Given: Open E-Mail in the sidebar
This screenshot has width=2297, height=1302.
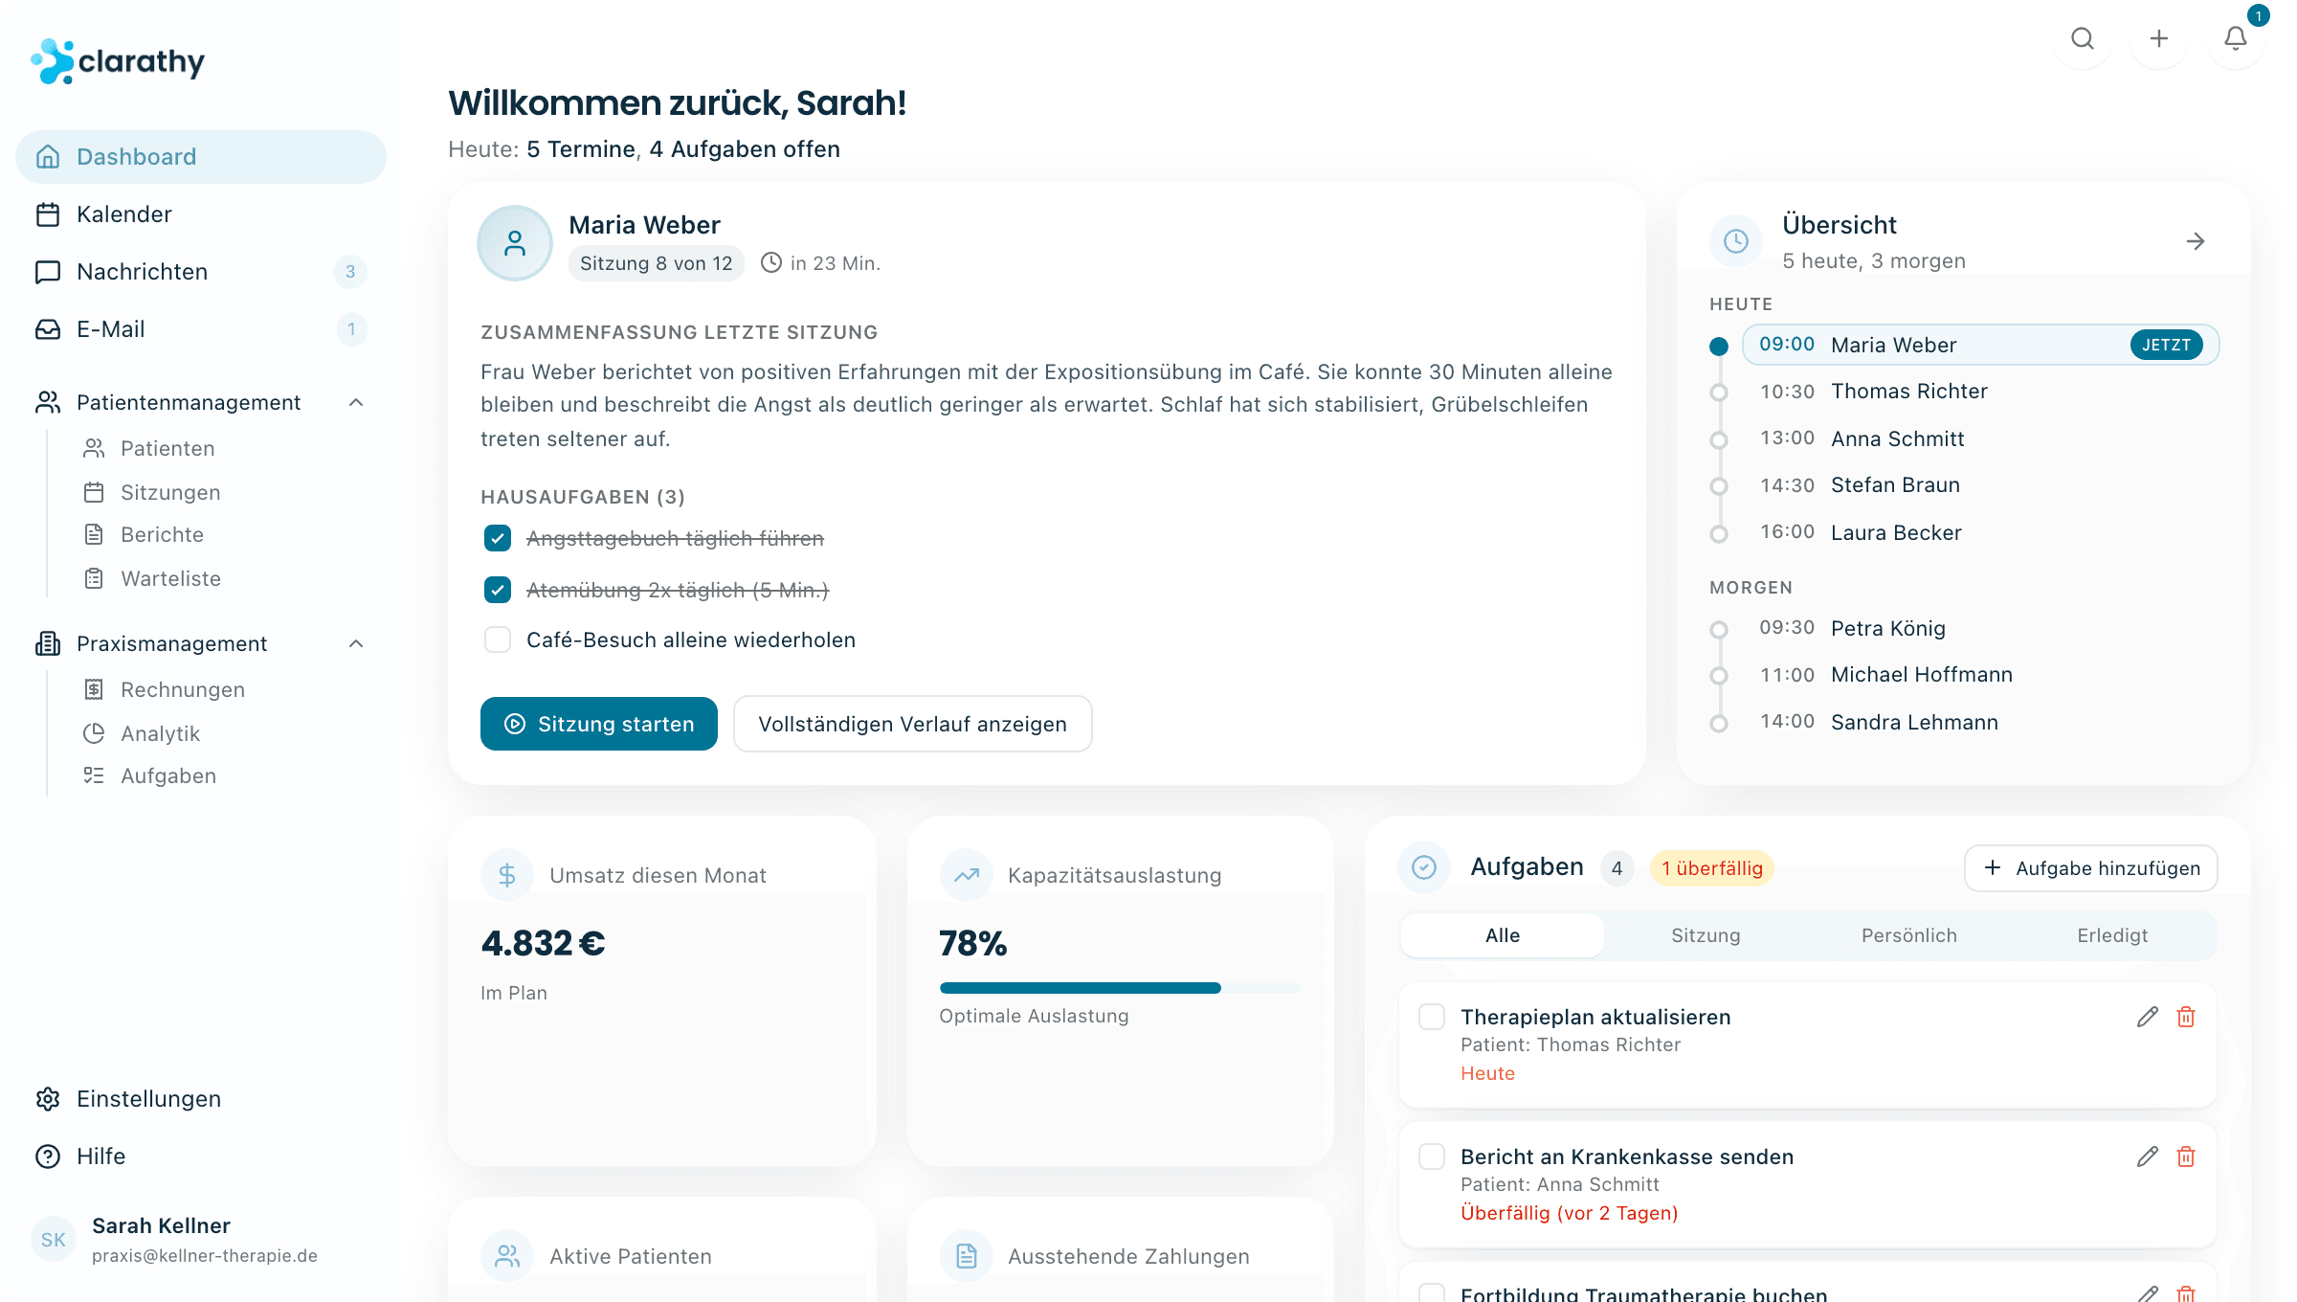Looking at the screenshot, I should (x=201, y=329).
